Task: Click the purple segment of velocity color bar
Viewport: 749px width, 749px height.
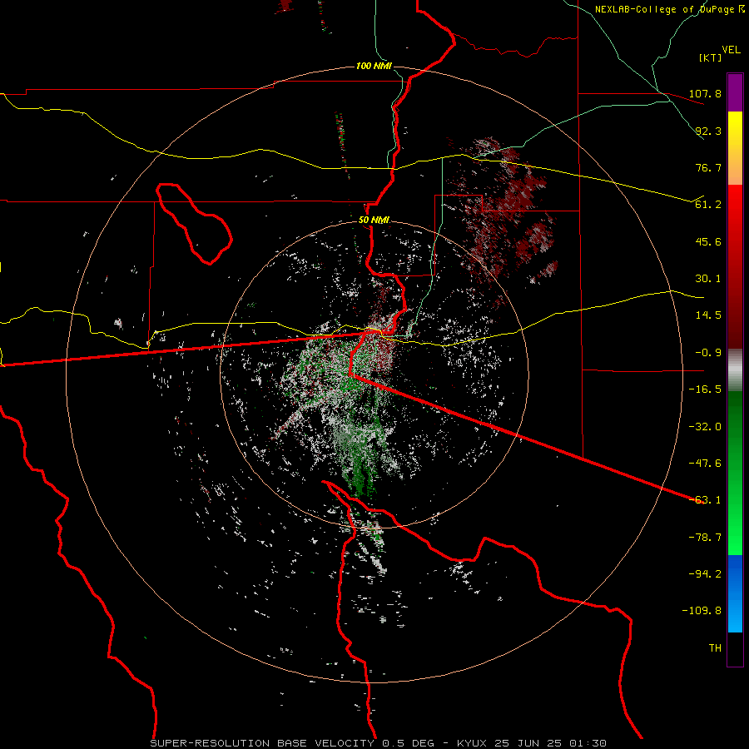Action: point(735,93)
